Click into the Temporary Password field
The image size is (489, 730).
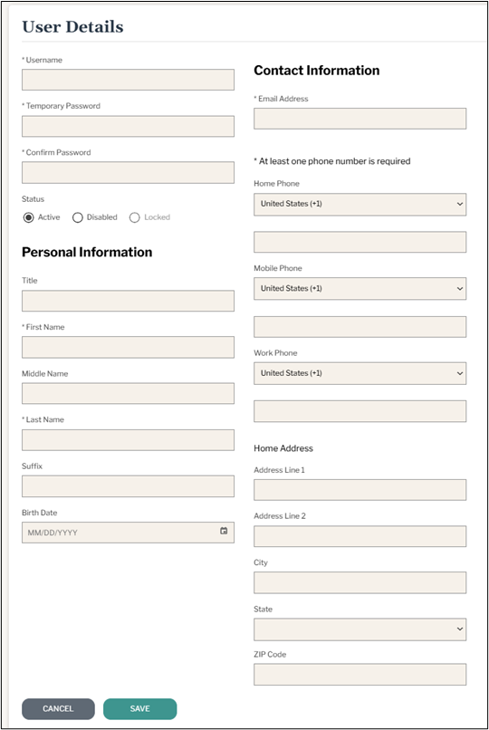click(128, 126)
